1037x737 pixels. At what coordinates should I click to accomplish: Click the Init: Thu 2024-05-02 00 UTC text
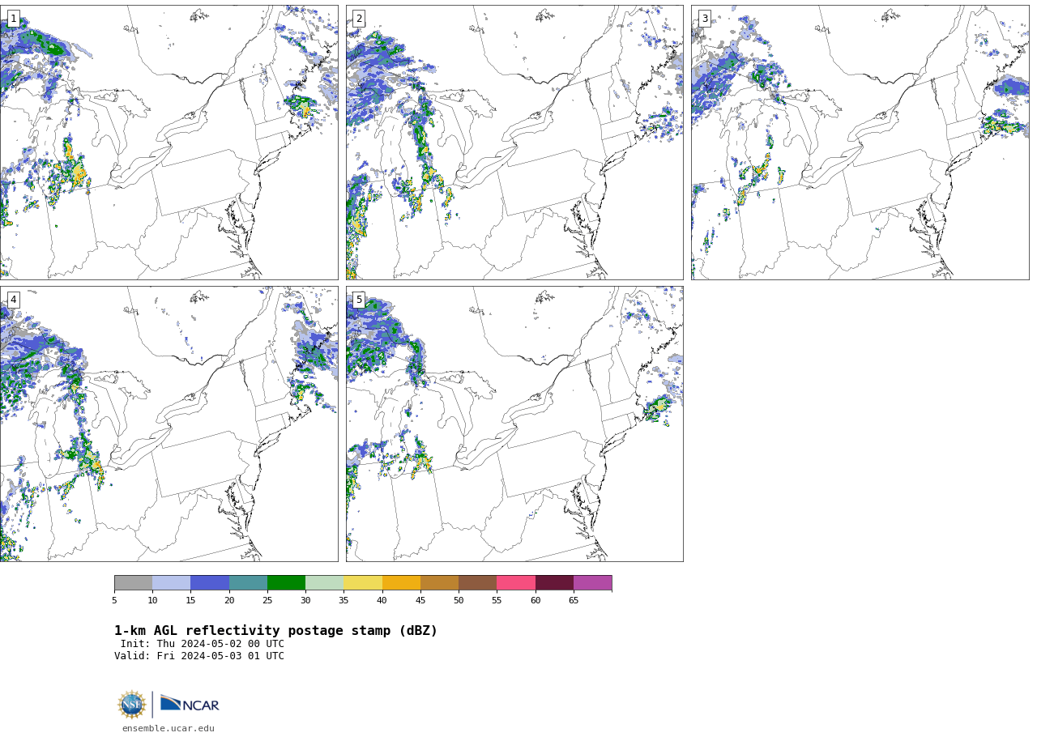(x=203, y=644)
